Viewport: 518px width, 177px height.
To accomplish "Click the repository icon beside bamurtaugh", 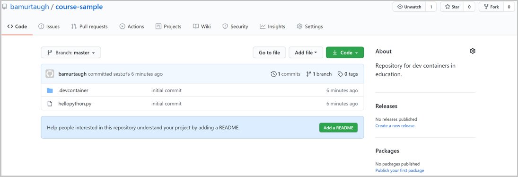I will click(x=5, y=7).
